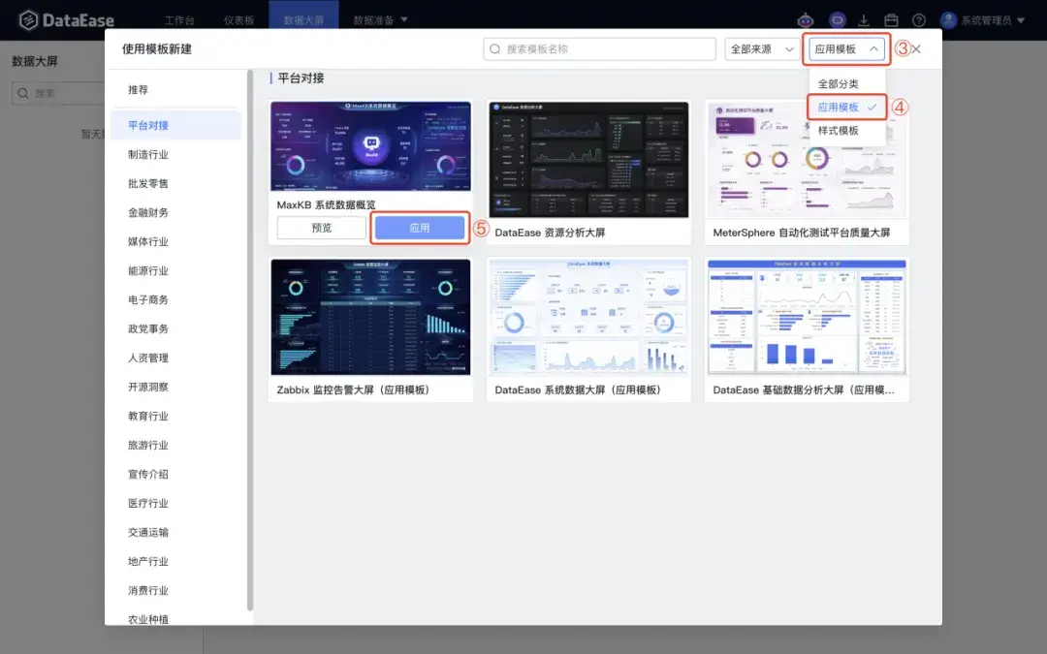Open the AI assistant robot icon
This screenshot has width=1047, height=654.
coord(805,19)
